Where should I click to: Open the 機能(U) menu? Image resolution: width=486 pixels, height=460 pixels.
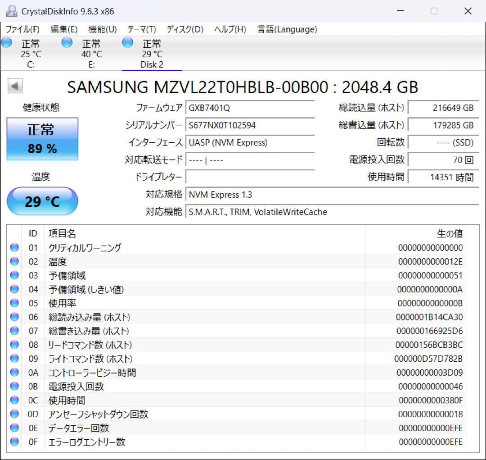point(102,29)
